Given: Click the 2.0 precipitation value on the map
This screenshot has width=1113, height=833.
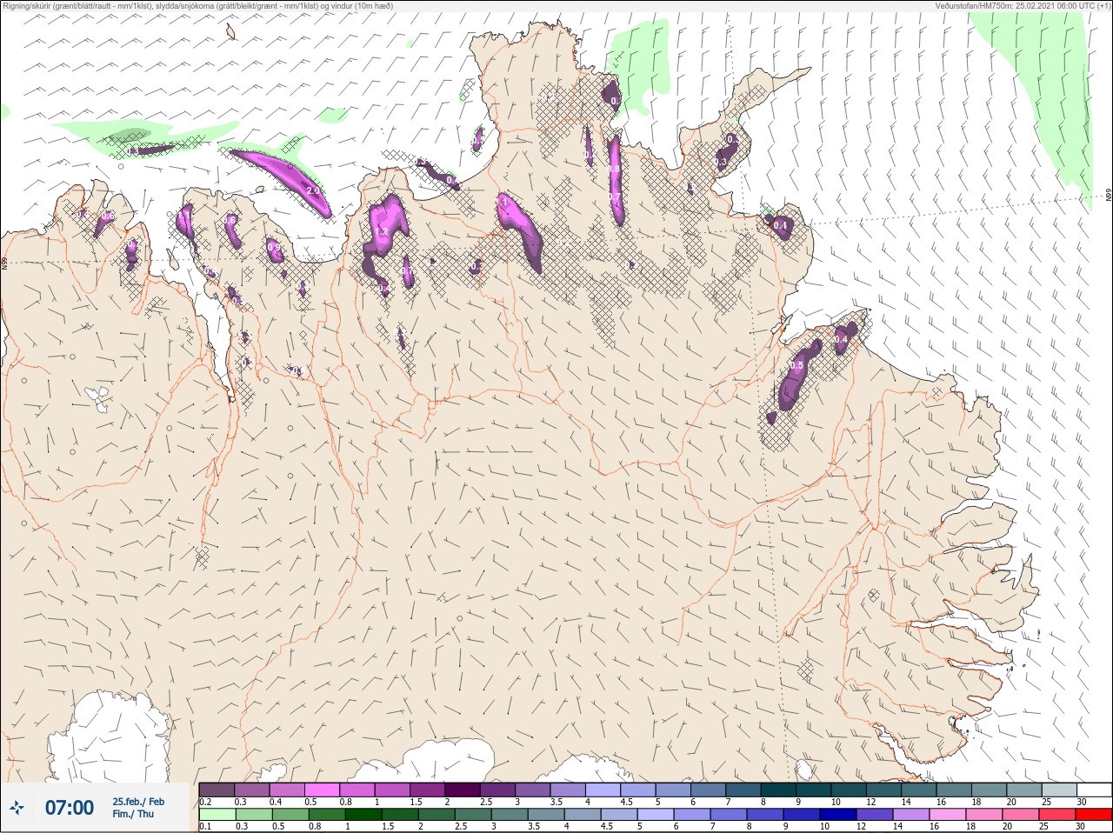Looking at the screenshot, I should click(313, 190).
